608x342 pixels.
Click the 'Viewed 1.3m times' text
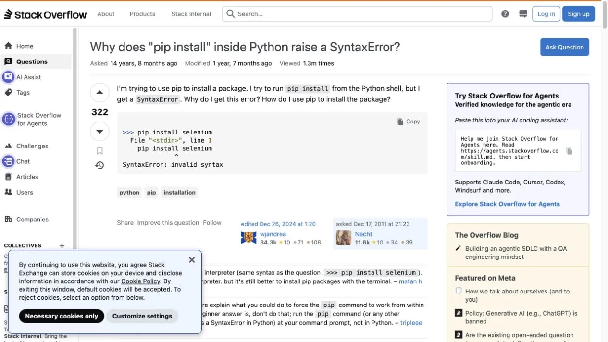[x=307, y=63]
